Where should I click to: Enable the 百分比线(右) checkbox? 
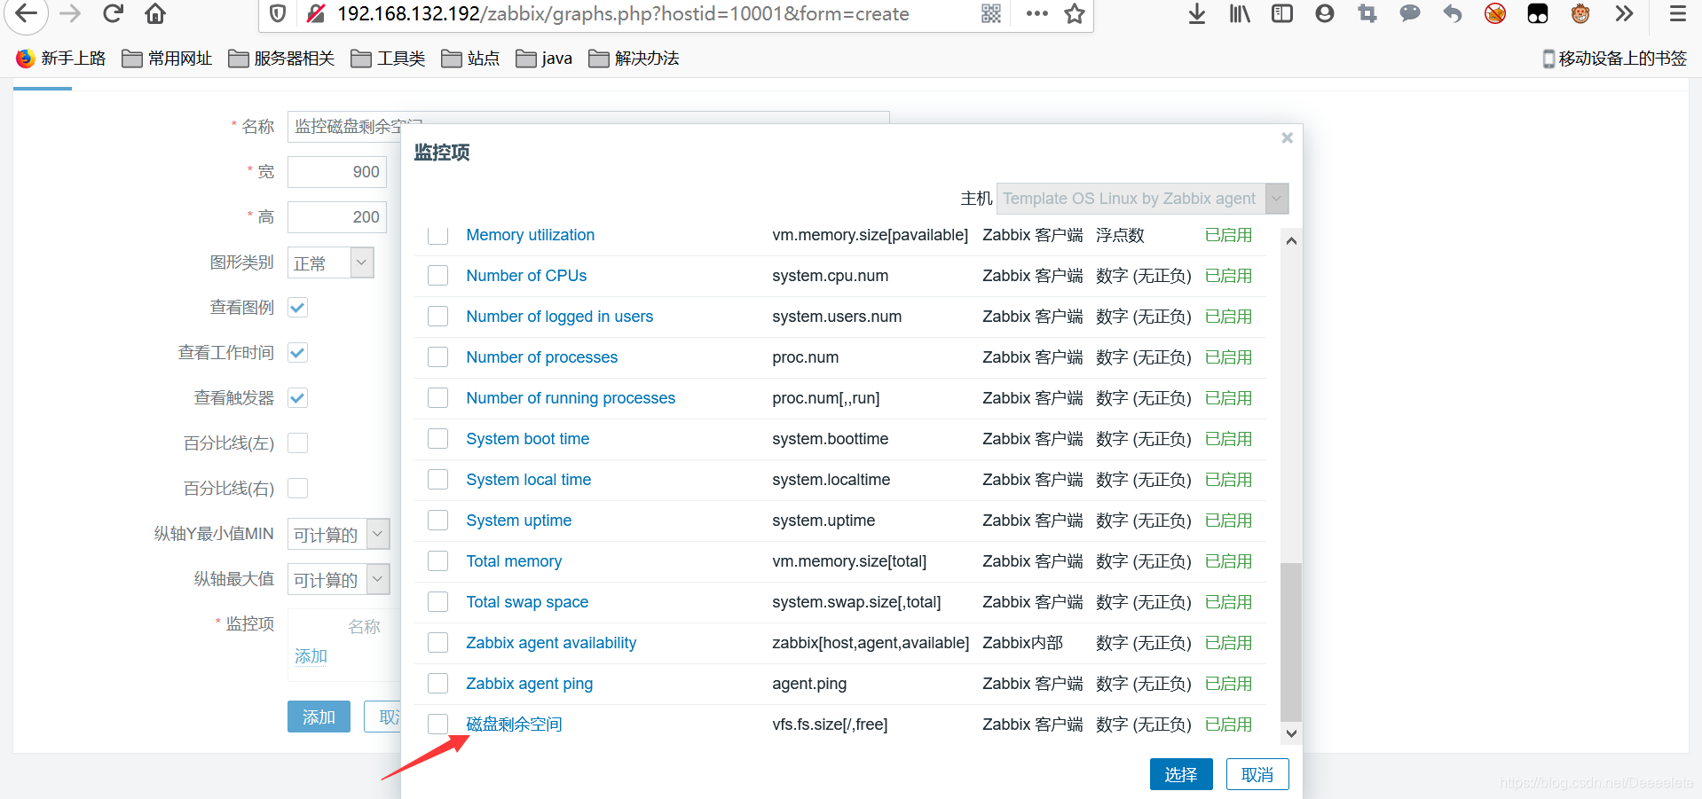tap(298, 489)
